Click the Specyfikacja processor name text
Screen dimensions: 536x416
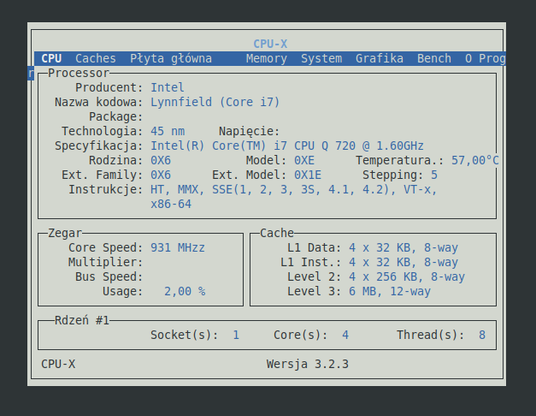[287, 146]
